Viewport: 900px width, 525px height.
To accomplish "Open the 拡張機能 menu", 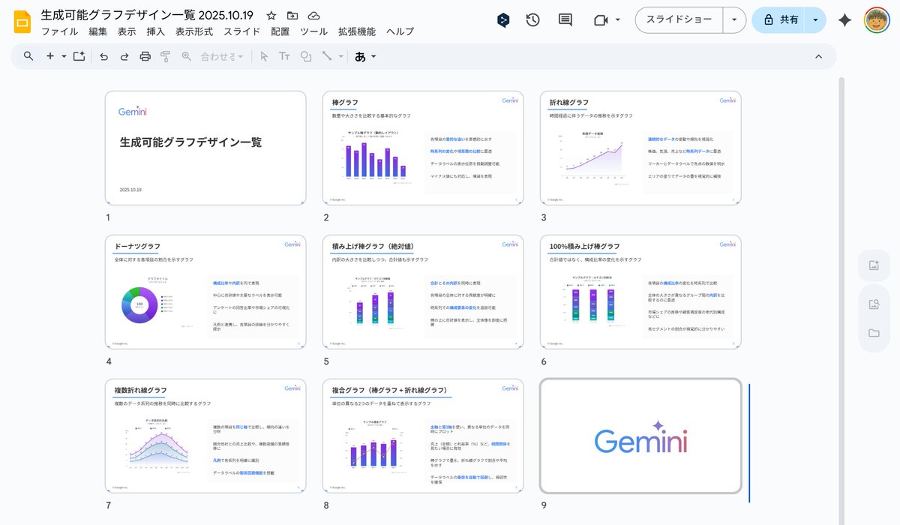I will coord(357,32).
